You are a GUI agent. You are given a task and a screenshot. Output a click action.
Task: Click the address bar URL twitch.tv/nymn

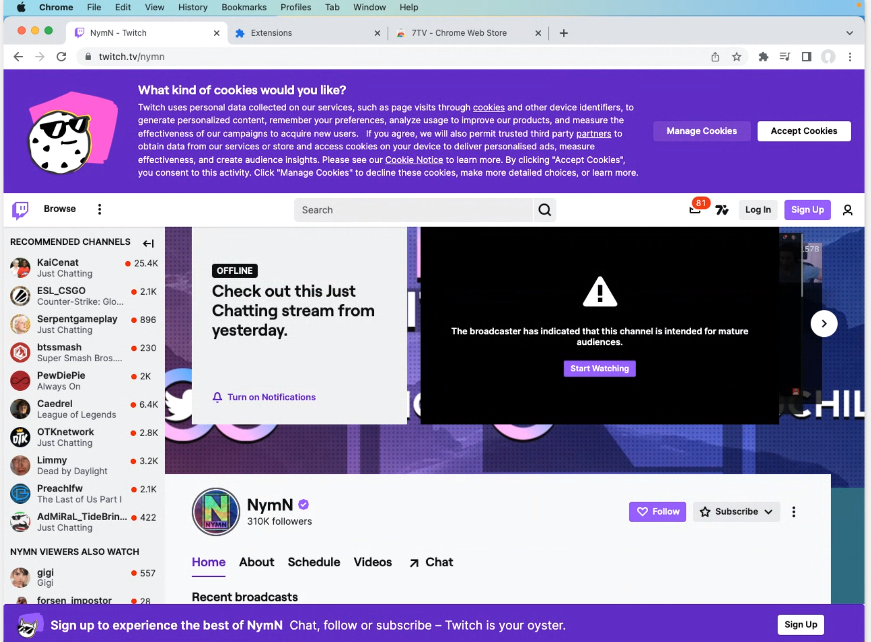132,57
